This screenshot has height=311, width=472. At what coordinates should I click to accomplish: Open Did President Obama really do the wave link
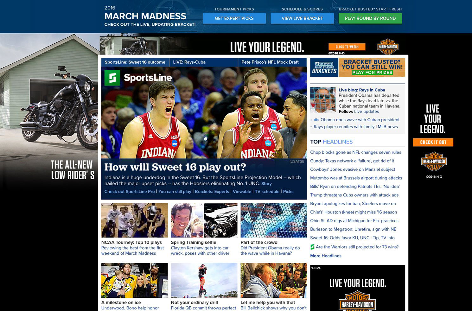coord(270,251)
